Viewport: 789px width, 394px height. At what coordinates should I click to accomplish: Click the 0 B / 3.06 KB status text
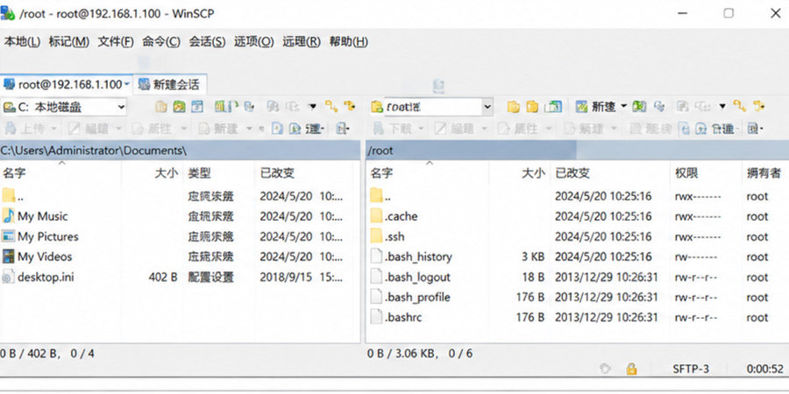pyautogui.click(x=401, y=354)
